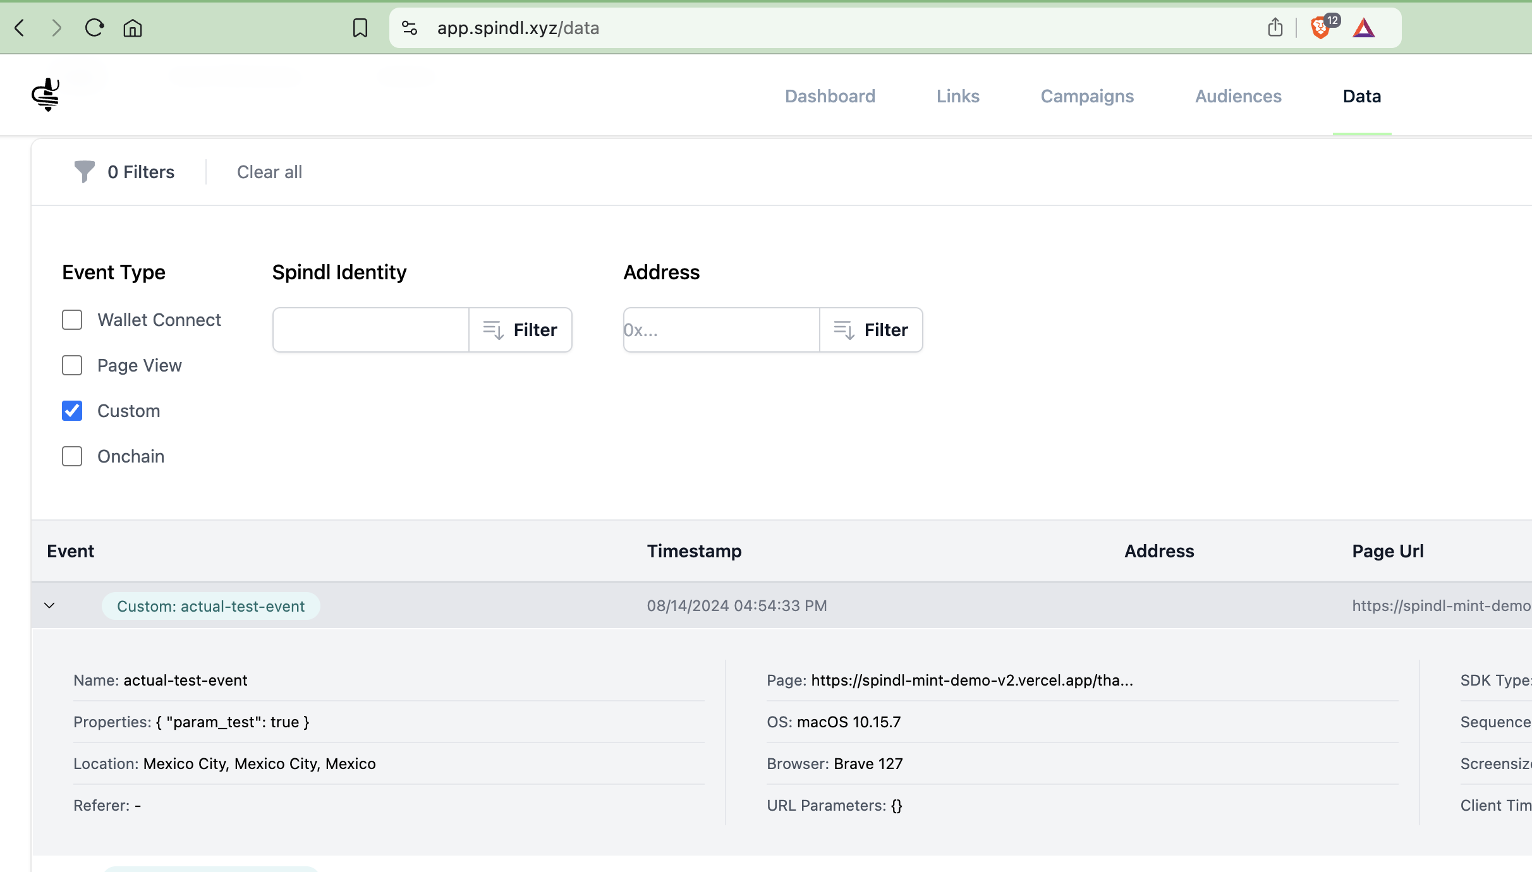Click the 0 Filters label

pos(141,172)
